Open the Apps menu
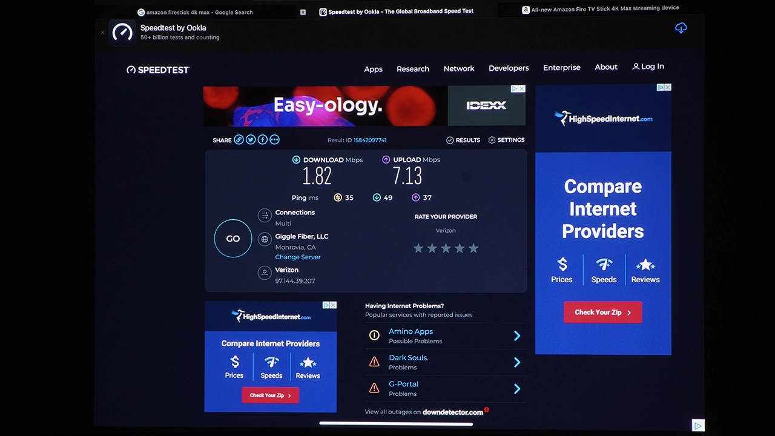This screenshot has height=436, width=775. [373, 69]
